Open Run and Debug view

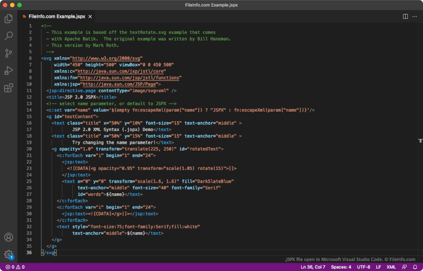pos(8,71)
